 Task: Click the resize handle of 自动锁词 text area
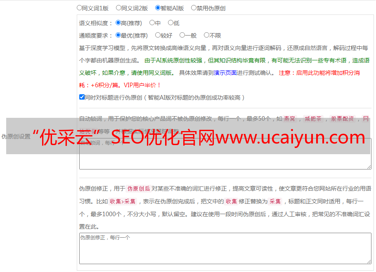tap(369, 167)
